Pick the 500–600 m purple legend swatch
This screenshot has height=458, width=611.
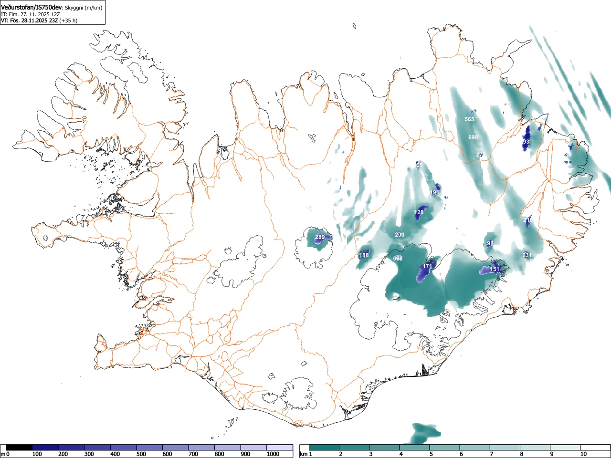[x=149, y=448]
